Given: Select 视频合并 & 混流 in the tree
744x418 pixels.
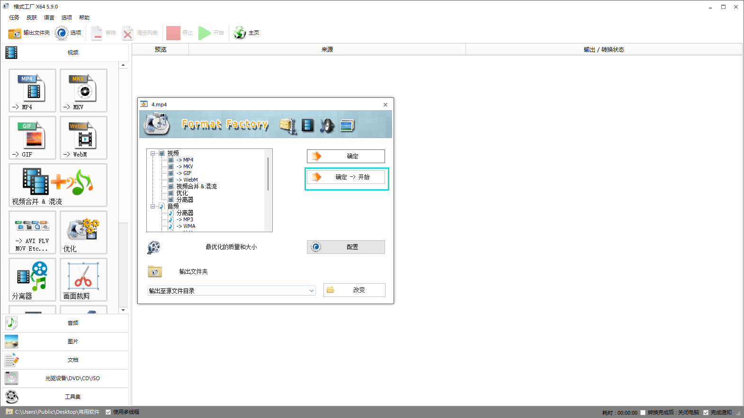Looking at the screenshot, I should pyautogui.click(x=197, y=186).
